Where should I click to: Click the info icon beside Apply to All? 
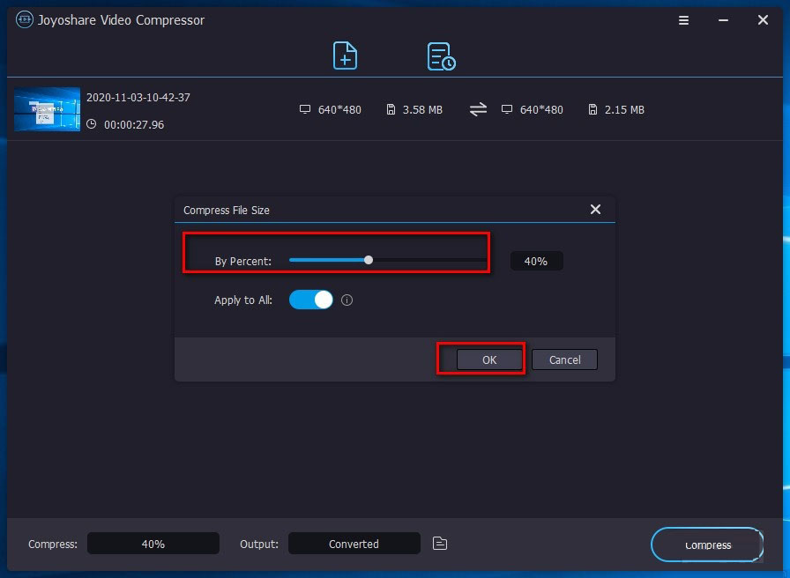coord(347,300)
